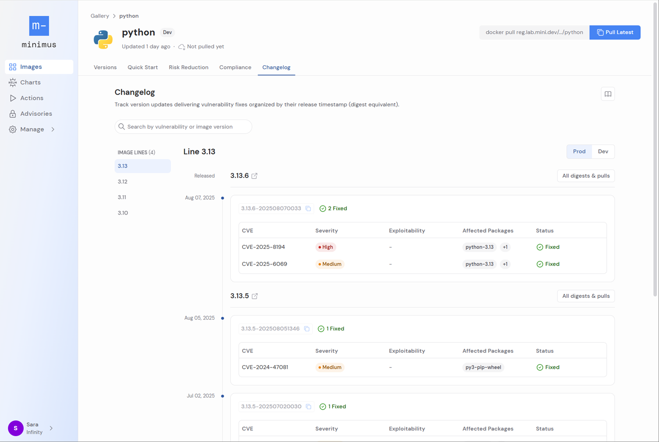659x442 pixels.
Task: Click the 3.13.5 version heading
Action: tap(239, 296)
